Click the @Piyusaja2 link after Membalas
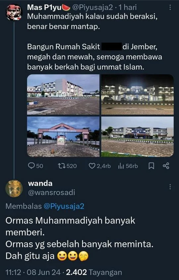This screenshot has width=179, height=280. (64, 206)
